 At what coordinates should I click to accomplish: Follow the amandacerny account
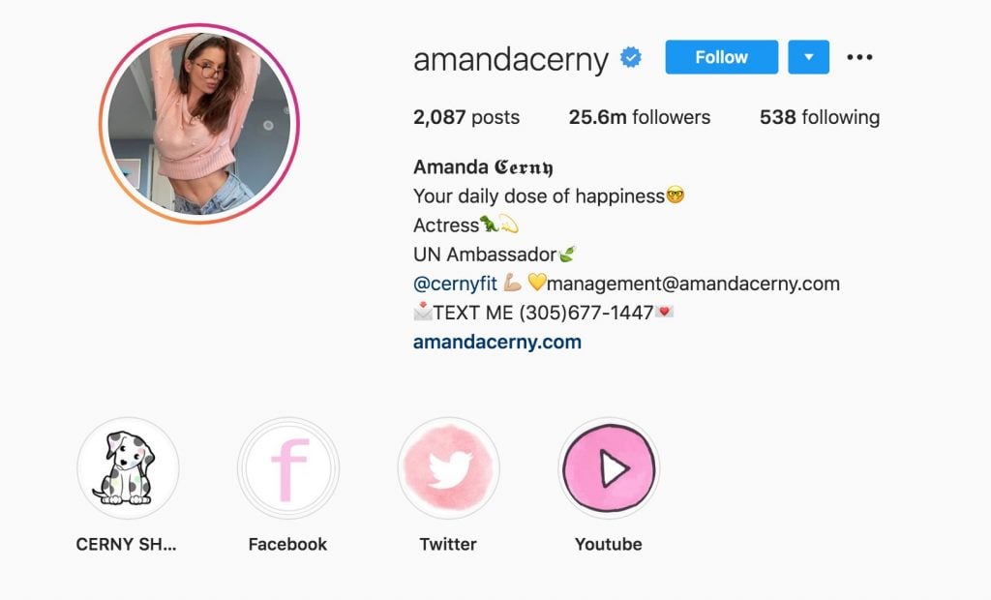tap(722, 57)
